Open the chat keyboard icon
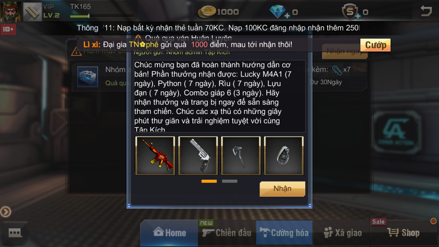This screenshot has height=247, width=439. pyautogui.click(x=15, y=233)
